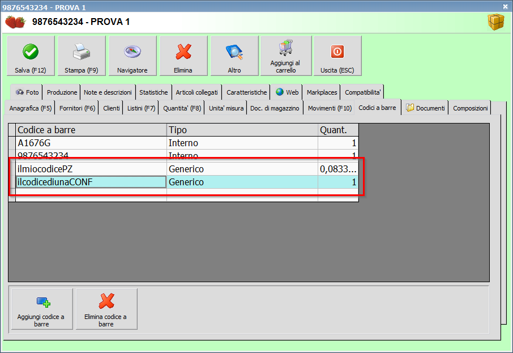The height and width of the screenshot is (353, 513).
Task: Click the Stampa (F9) printer button
Action: [x=82, y=56]
